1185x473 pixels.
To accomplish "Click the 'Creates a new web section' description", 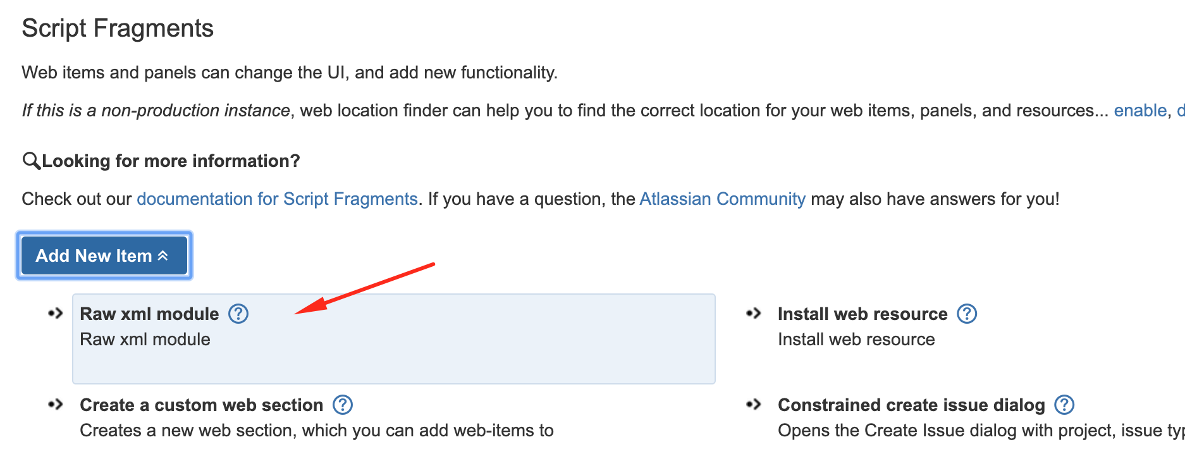I will click(317, 431).
